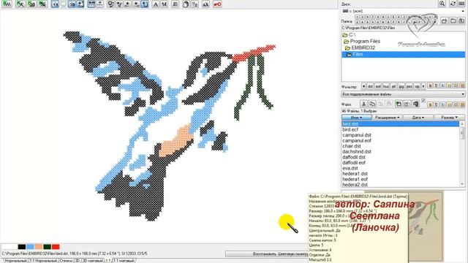Click the red key icon in toolbar
Viewport: 468px width, 263px height.
pyautogui.click(x=217, y=4)
